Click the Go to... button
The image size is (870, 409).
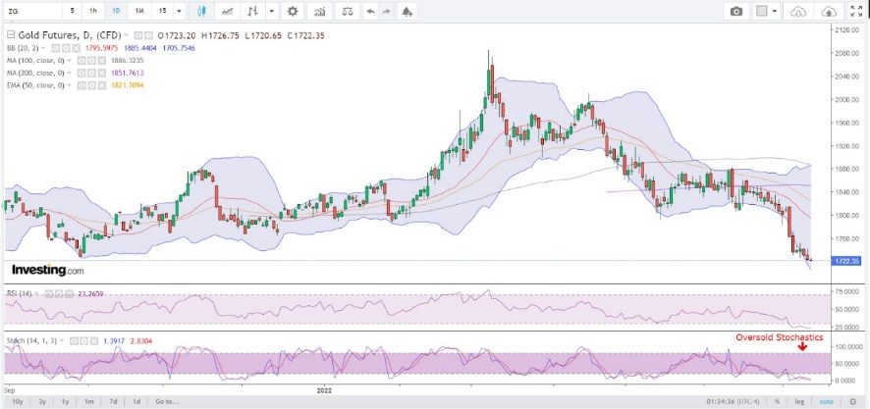coord(167,401)
